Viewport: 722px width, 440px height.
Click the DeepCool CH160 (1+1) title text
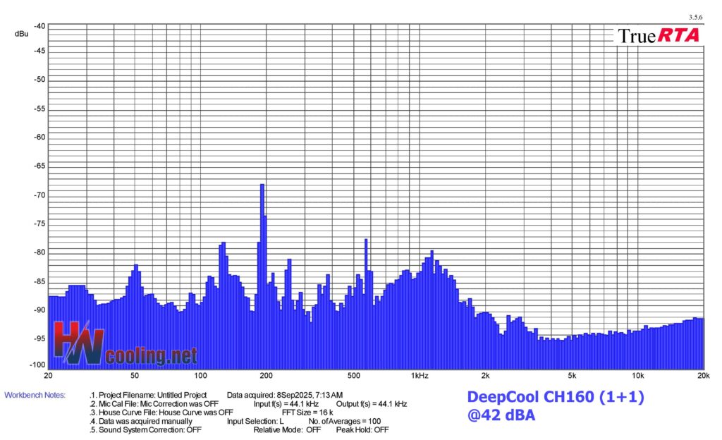coord(555,398)
